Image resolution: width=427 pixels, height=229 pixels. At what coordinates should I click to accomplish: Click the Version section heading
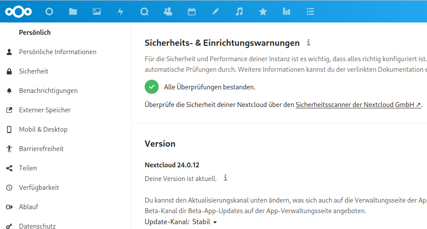160,144
